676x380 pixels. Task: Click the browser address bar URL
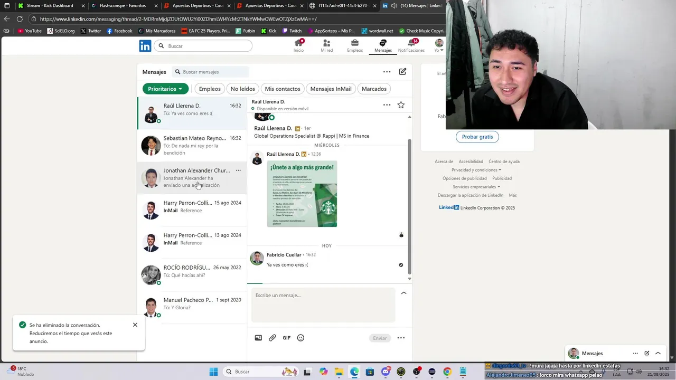[x=178, y=19]
